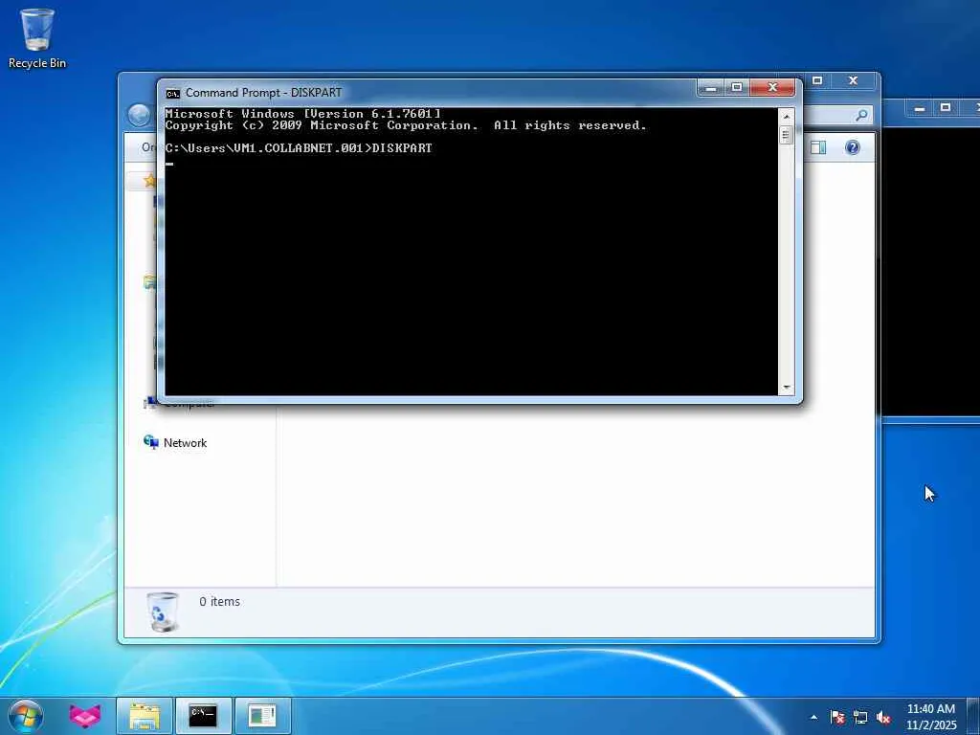Maximize the Explorer Recycle Bin window

coord(817,80)
